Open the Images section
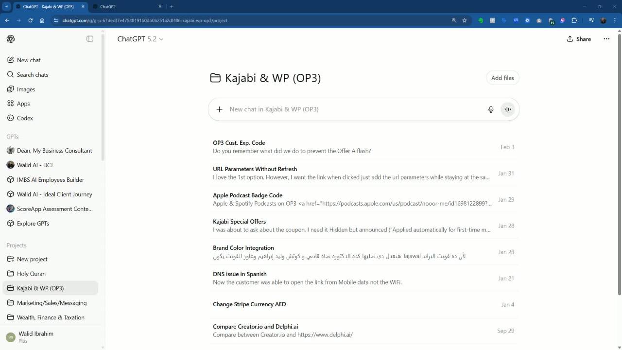 (26, 89)
